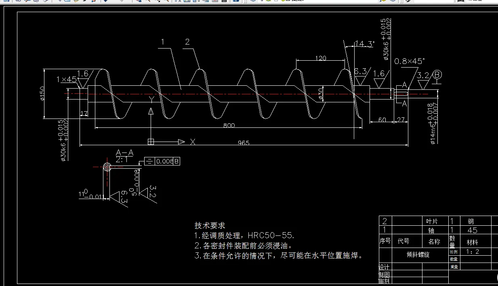Viewport: 498px width, 286px height.
Task: Select the A-A section title
Action: (x=124, y=153)
